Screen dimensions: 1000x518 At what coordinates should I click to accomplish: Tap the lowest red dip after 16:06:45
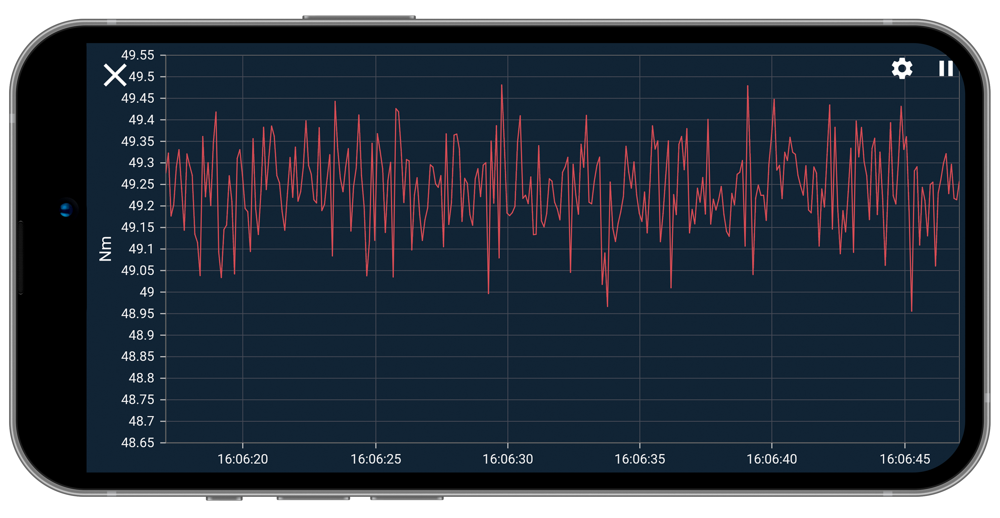(912, 310)
